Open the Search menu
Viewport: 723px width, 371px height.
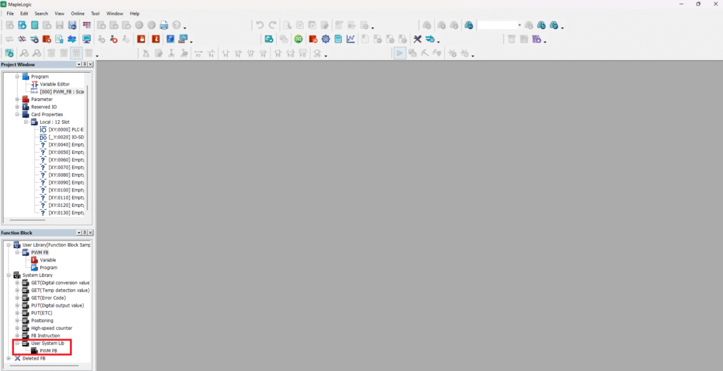[41, 13]
